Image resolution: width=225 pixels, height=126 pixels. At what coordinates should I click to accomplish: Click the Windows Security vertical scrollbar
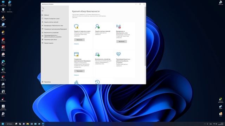point(145,36)
